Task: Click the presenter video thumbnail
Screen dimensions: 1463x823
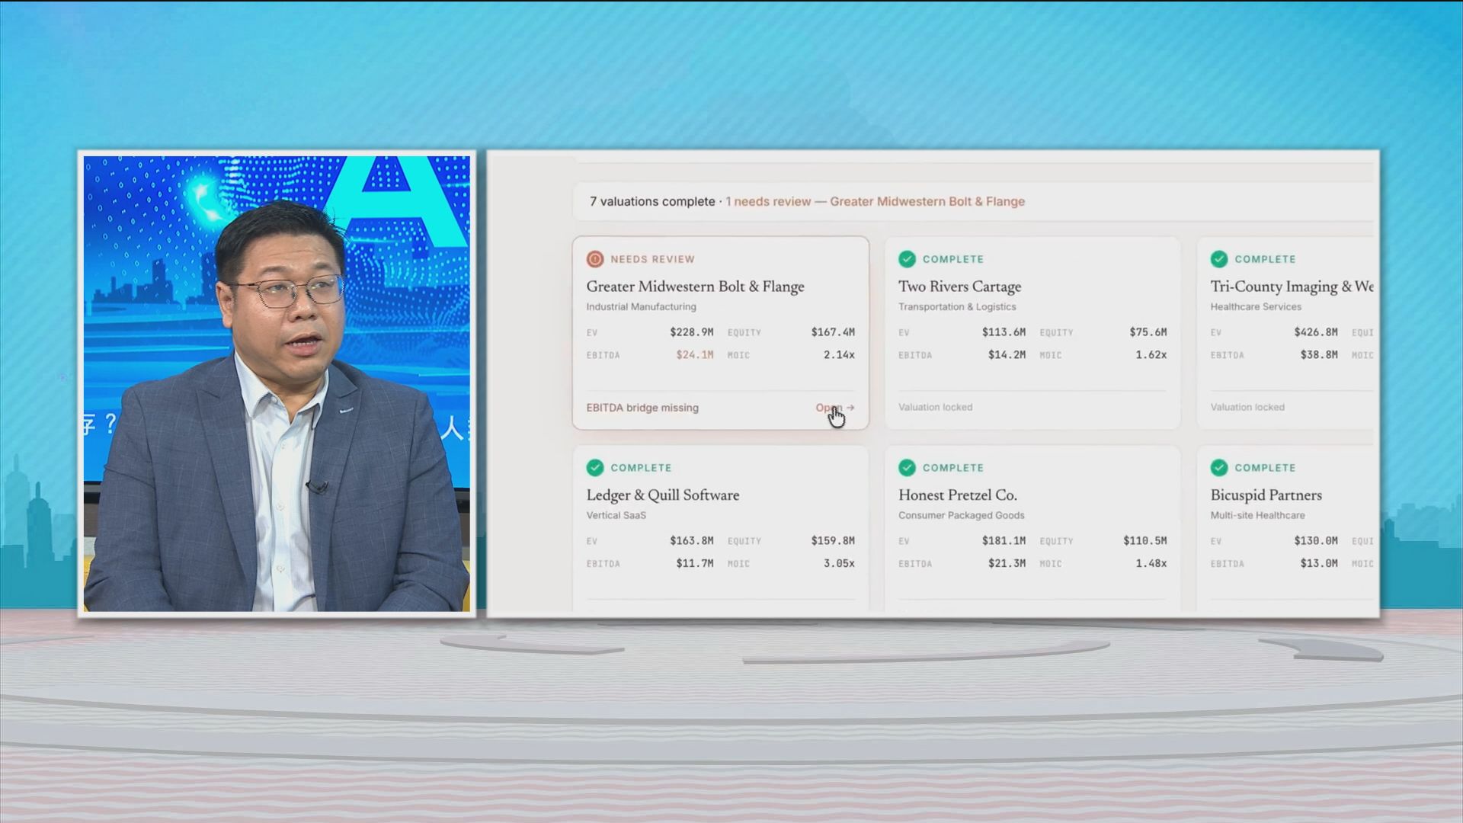Action: pos(277,383)
